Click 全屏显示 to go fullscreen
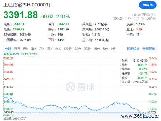Screen dimensions: 161x121 149,49
